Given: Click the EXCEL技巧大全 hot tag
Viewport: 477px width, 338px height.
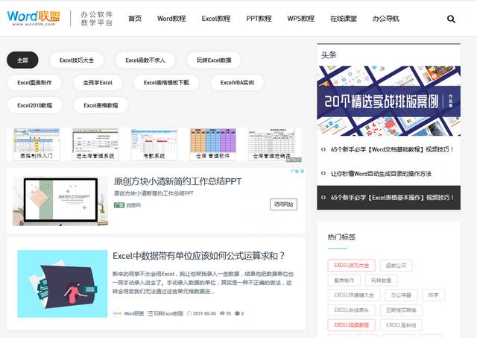Looking at the screenshot, I should pos(351,265).
